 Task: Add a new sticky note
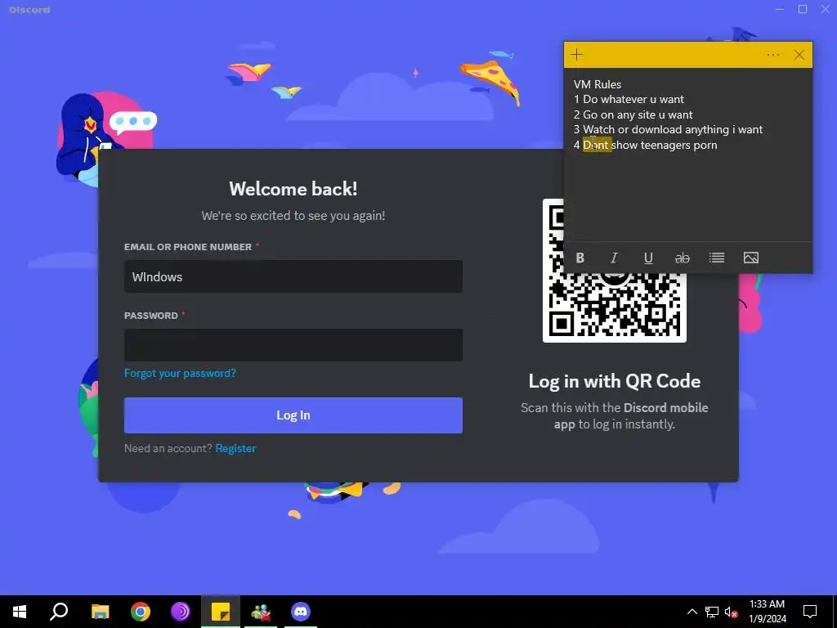(576, 55)
